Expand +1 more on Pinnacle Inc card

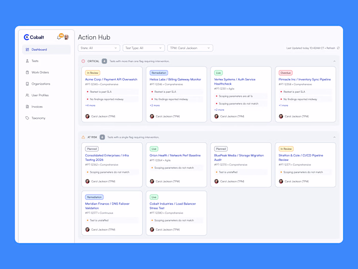pyautogui.click(x=283, y=106)
